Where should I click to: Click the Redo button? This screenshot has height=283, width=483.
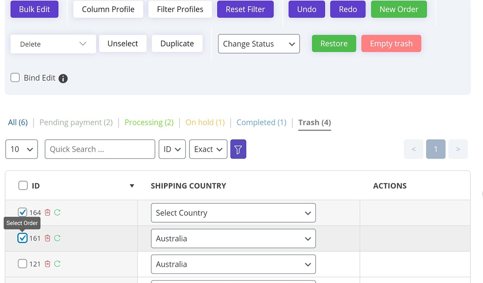[348, 9]
